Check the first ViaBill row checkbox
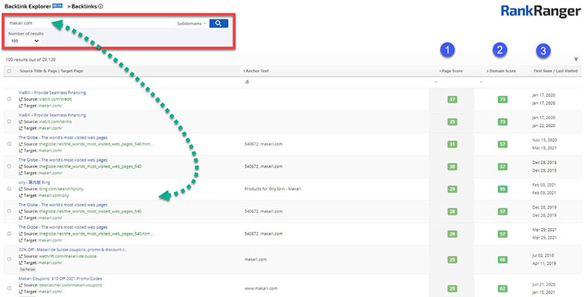Screen dimensions: 585x297 click(x=9, y=99)
